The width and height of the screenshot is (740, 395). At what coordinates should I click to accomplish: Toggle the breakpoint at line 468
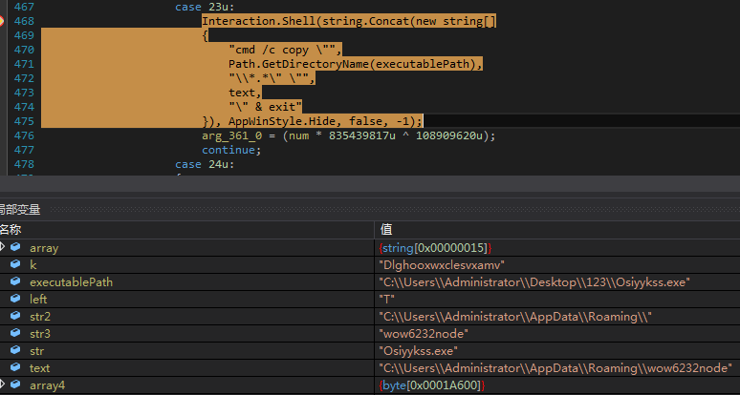click(x=2, y=20)
